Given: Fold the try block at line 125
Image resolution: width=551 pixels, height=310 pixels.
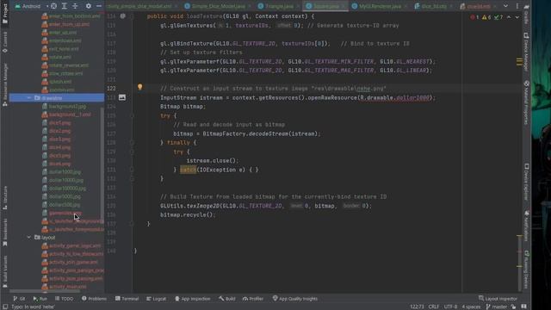Looking at the screenshot, I should pos(132,115).
